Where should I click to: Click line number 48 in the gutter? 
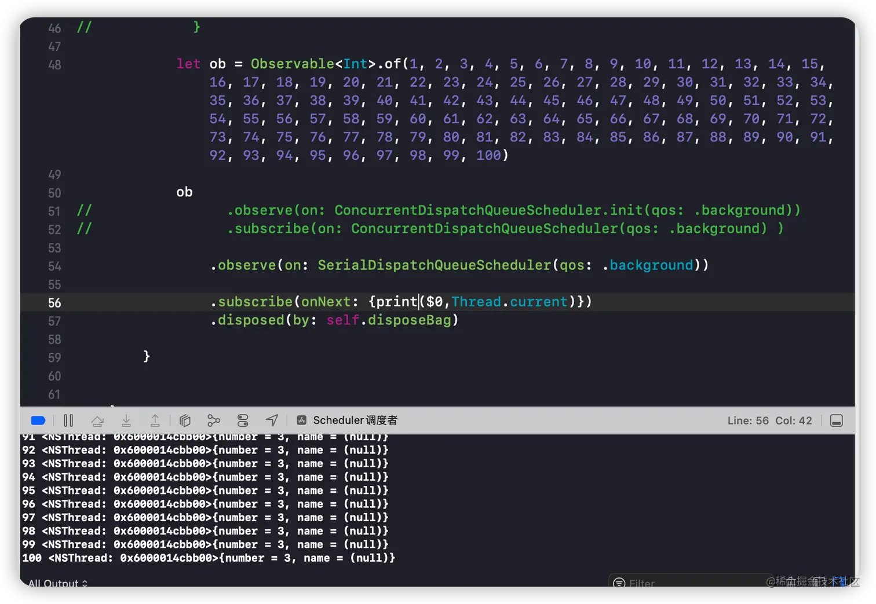[x=54, y=65]
